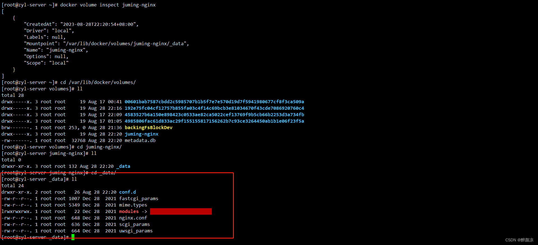538x245 pixels.
Task: Click the backingFsBlockDev entry
Action: pyautogui.click(x=149, y=127)
